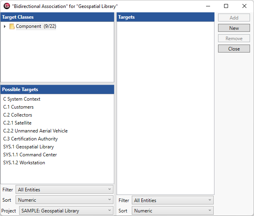Expand the Component class tree node

(x=5, y=27)
